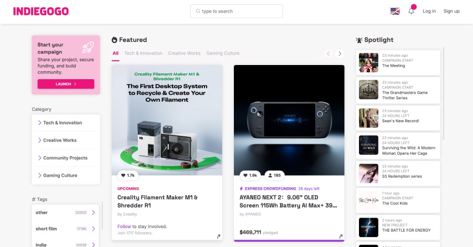Focus the 'type to search' field
473x247 pixels.
(236, 11)
